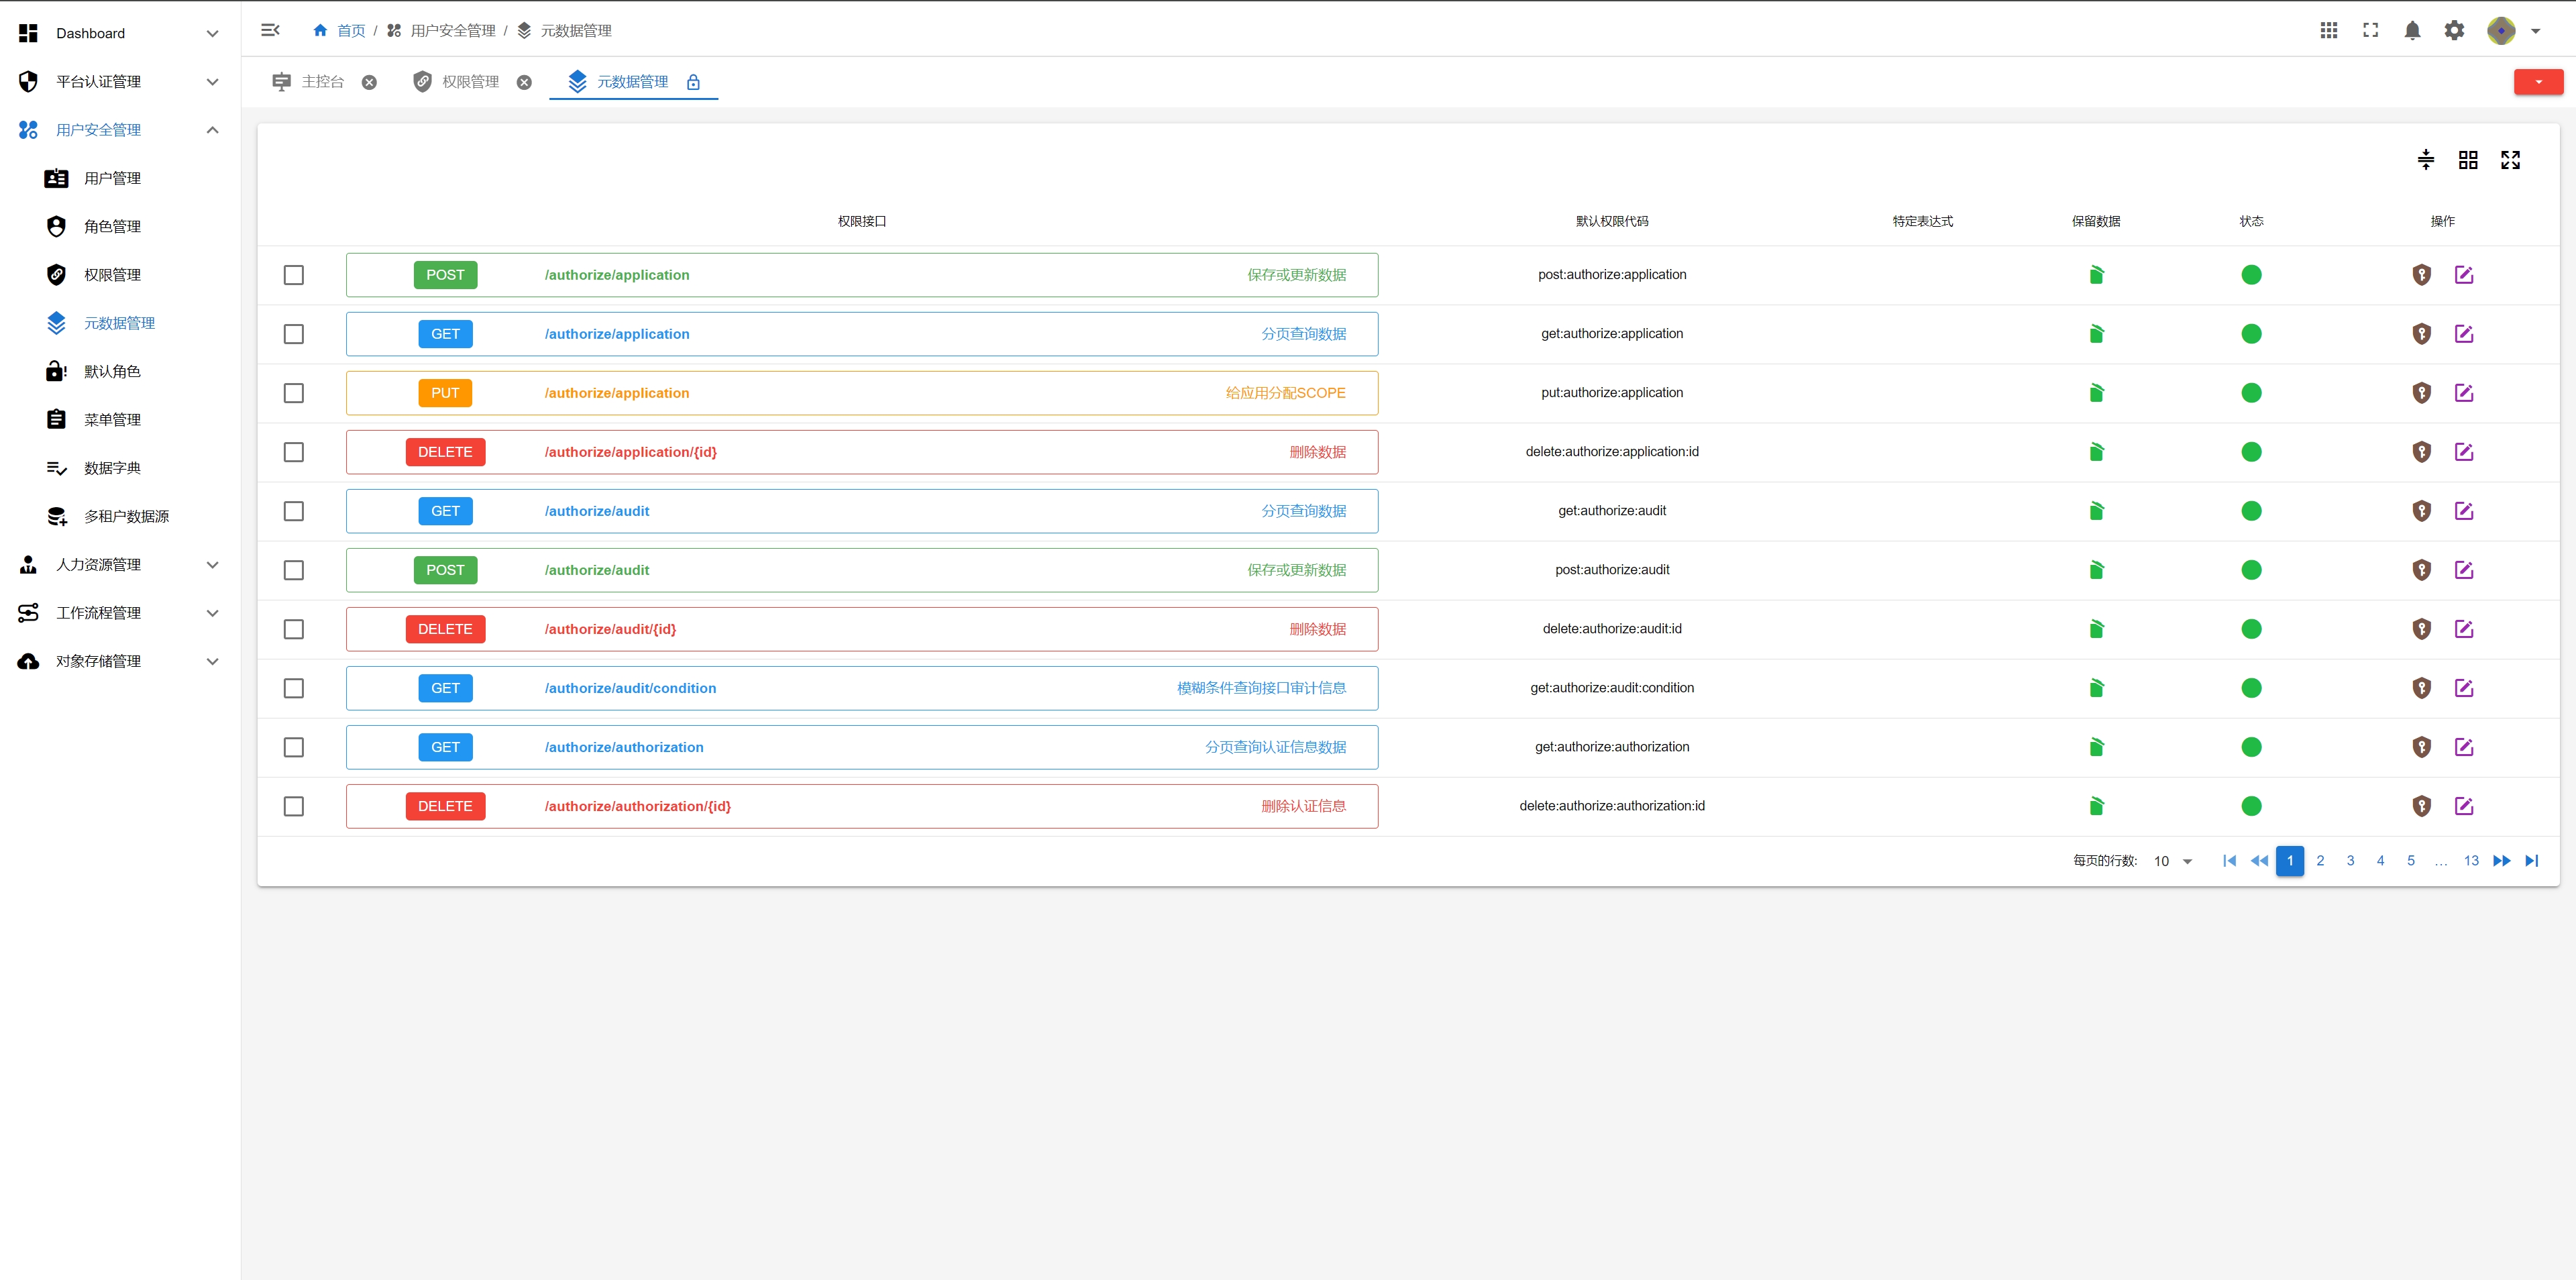Click green status dot for get:authorize:authorization
Screen dimensions: 2576x1280
tap(2251, 747)
